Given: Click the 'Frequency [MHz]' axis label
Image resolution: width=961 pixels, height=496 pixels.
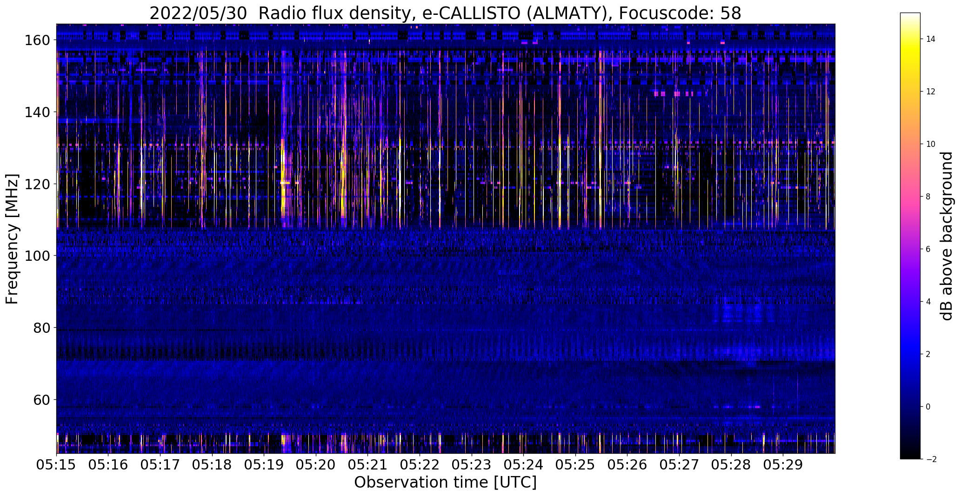Looking at the screenshot, I should [12, 239].
